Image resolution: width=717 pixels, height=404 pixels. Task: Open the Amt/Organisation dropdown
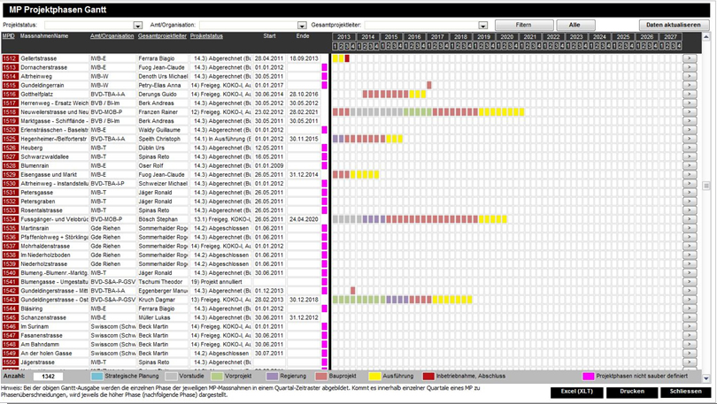(303, 26)
